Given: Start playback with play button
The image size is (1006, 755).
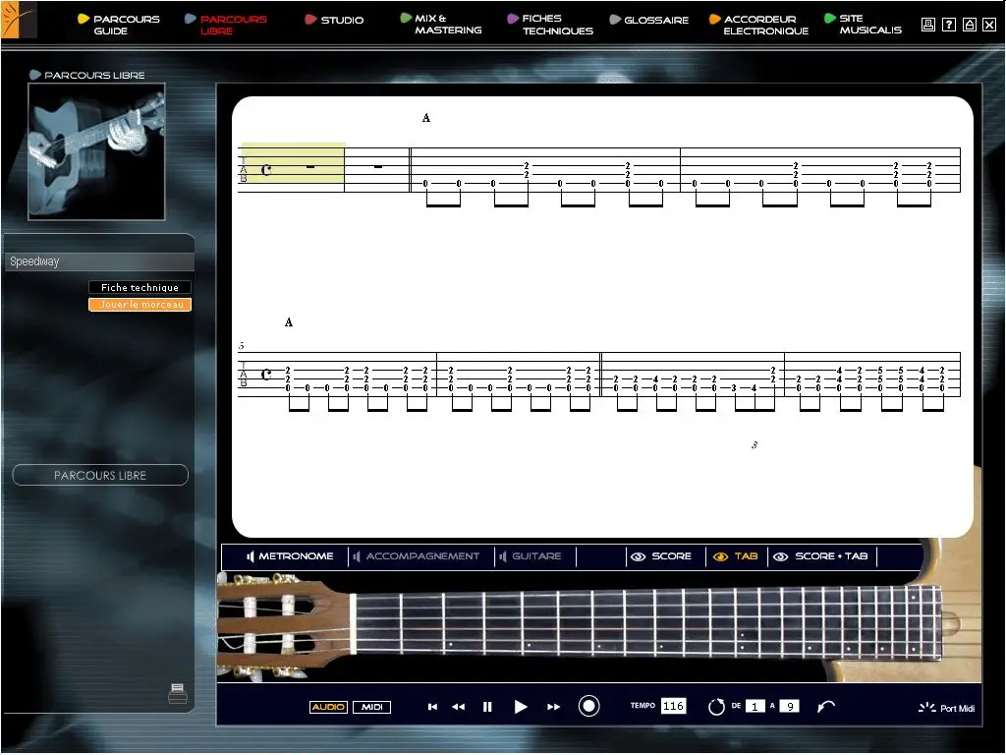Looking at the screenshot, I should (x=521, y=707).
